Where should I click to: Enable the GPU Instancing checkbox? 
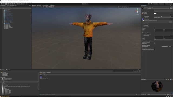[x=154, y=48]
